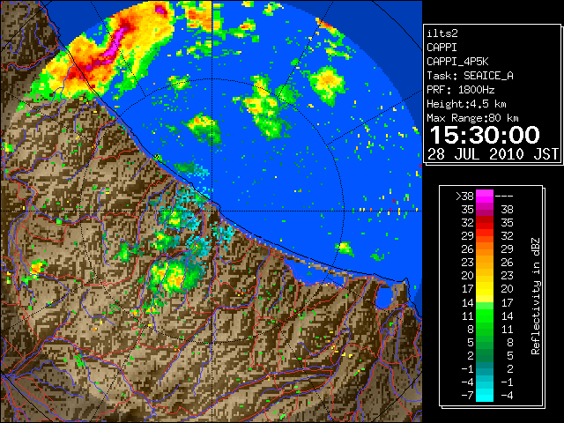Image resolution: width=564 pixels, height=423 pixels.
Task: Click the green '8' legend color band
Action: coord(485,329)
